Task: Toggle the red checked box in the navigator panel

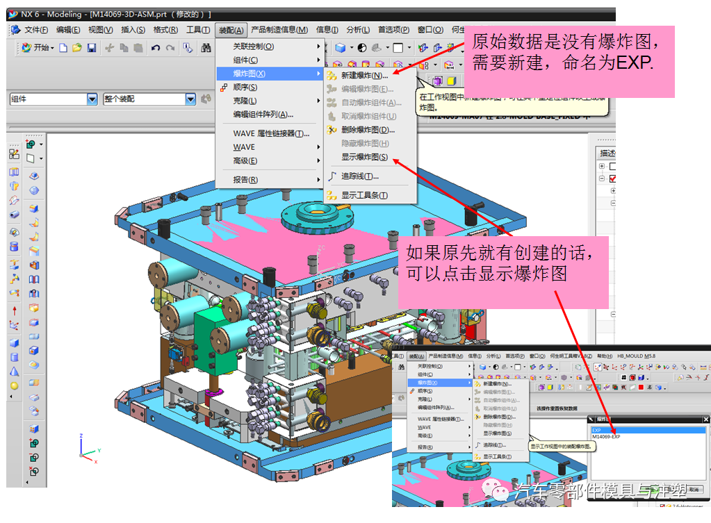Action: (x=612, y=179)
